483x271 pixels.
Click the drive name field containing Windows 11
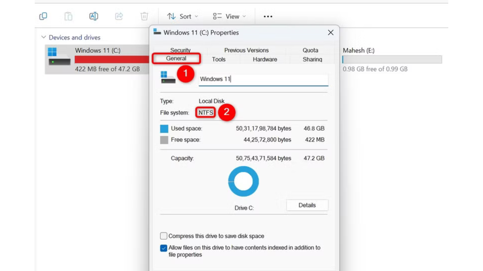pos(263,79)
